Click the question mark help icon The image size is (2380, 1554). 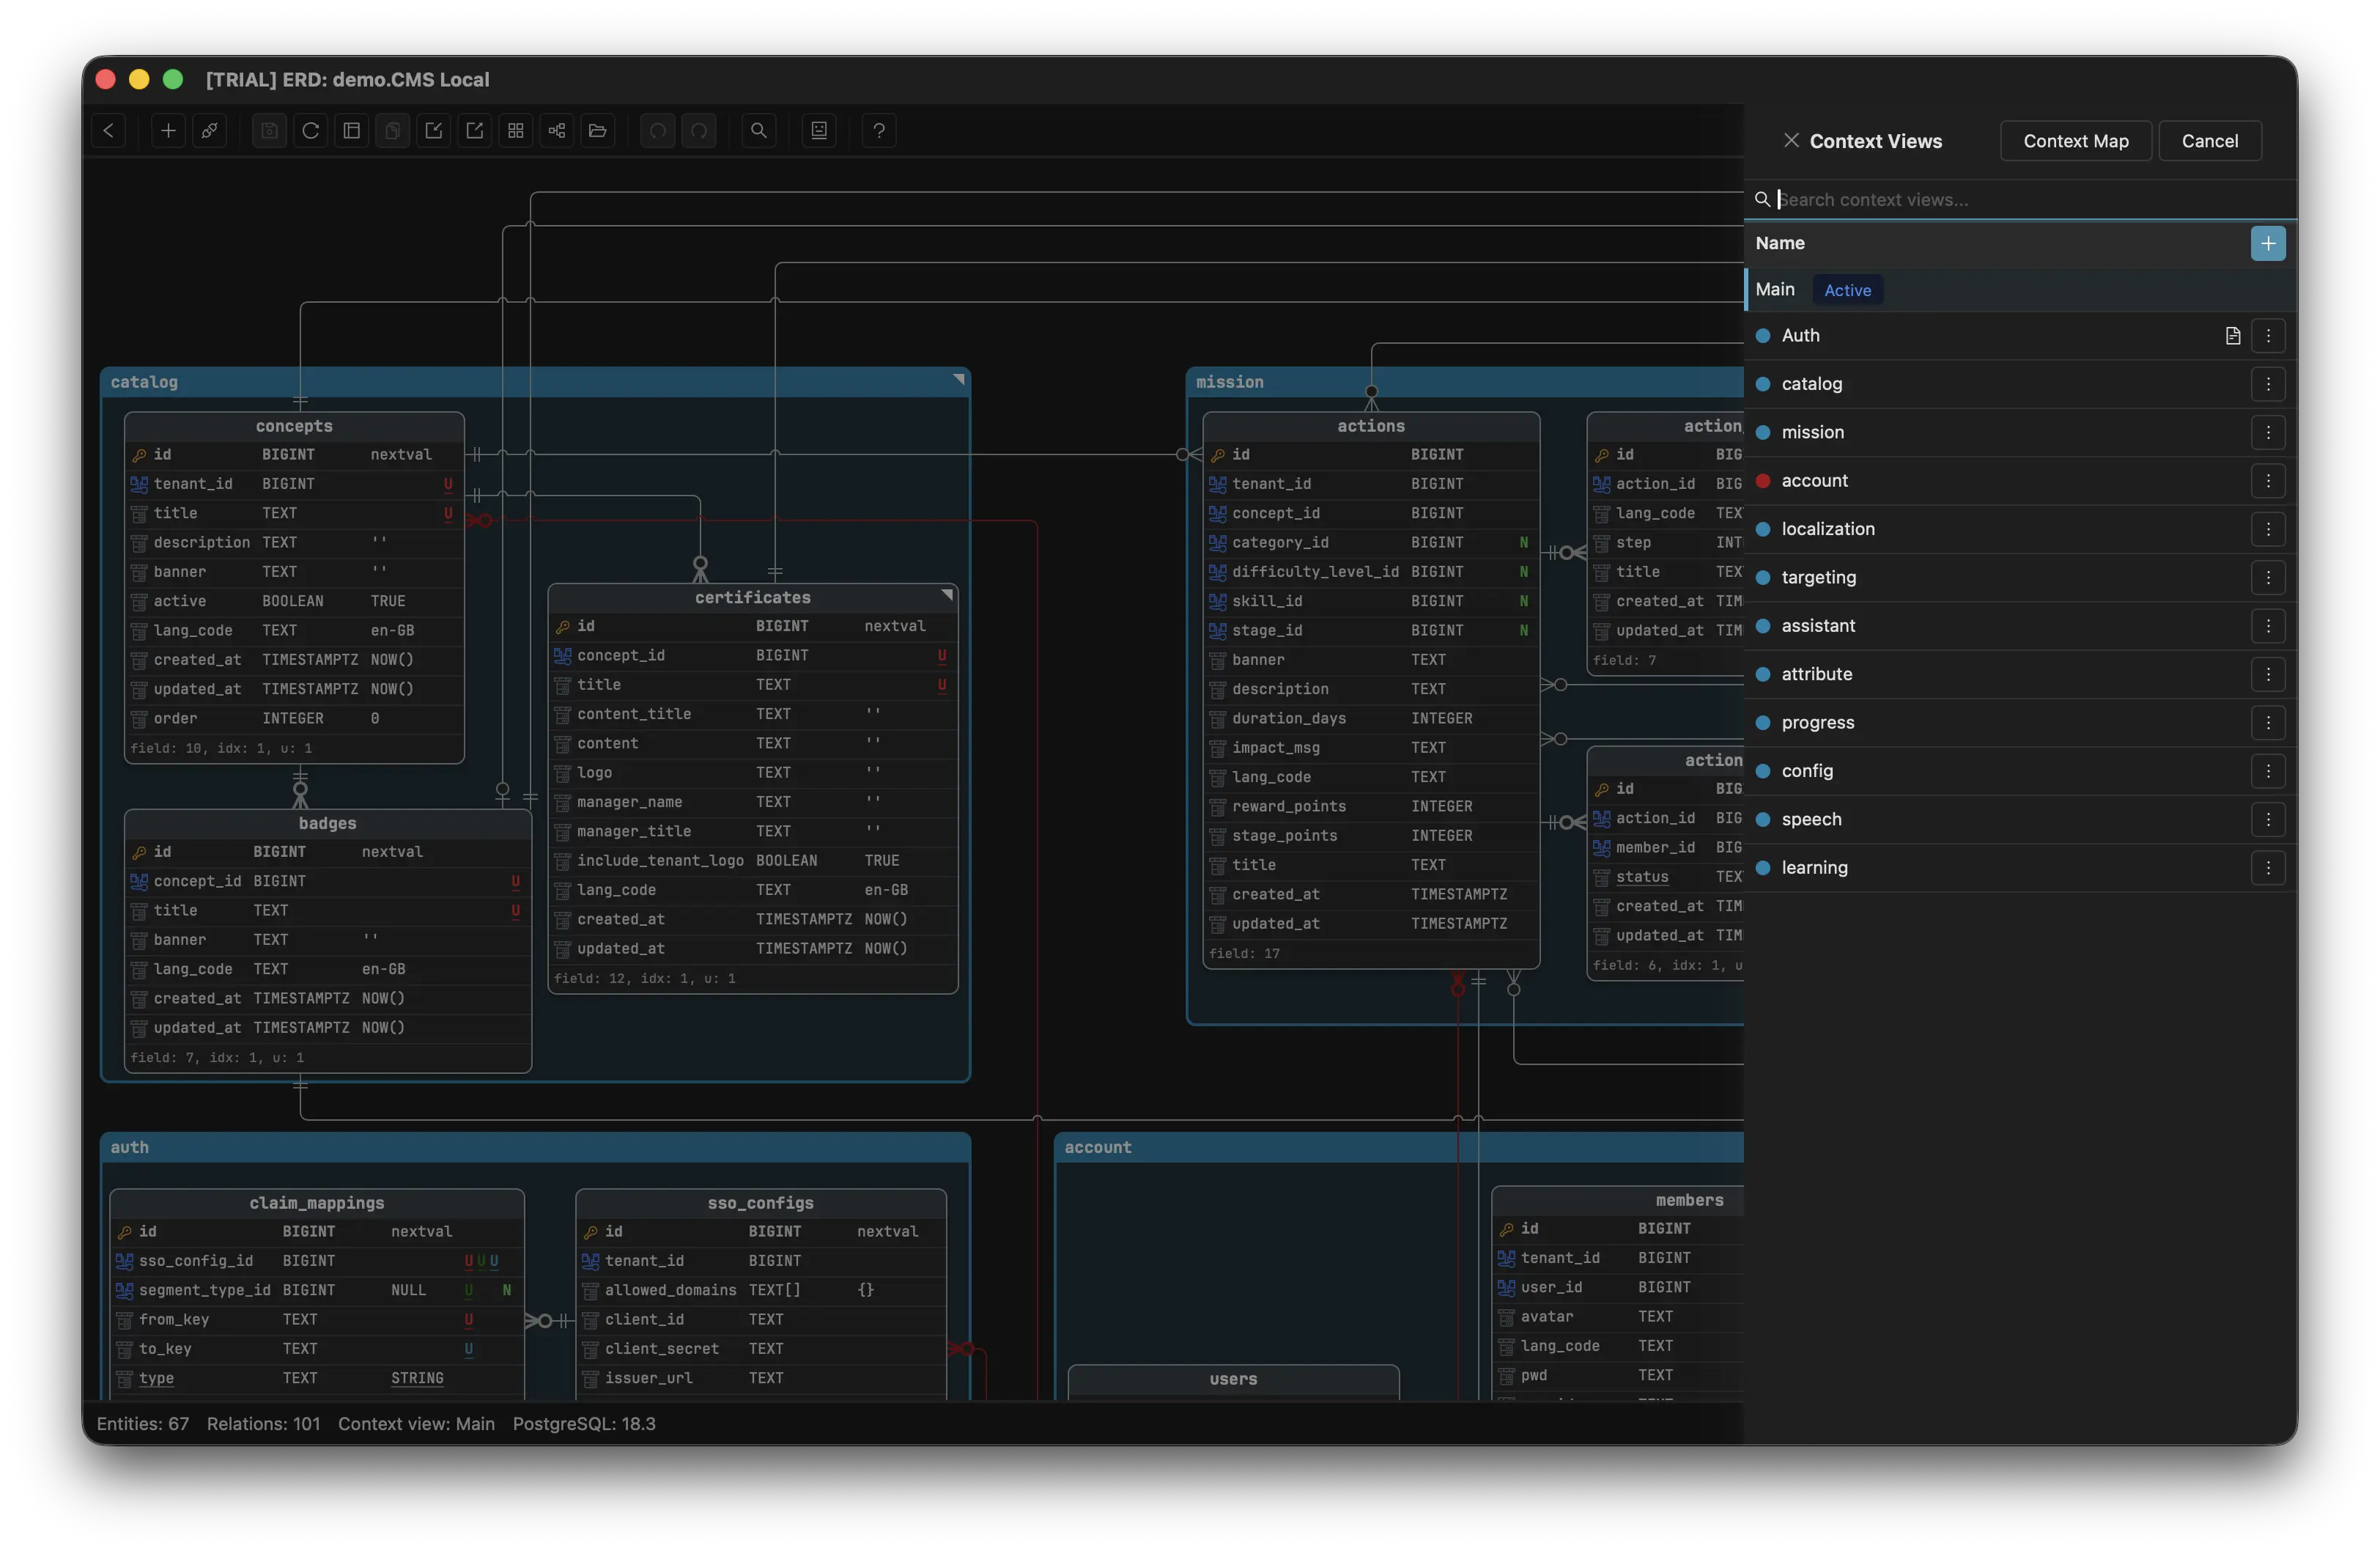click(x=878, y=130)
